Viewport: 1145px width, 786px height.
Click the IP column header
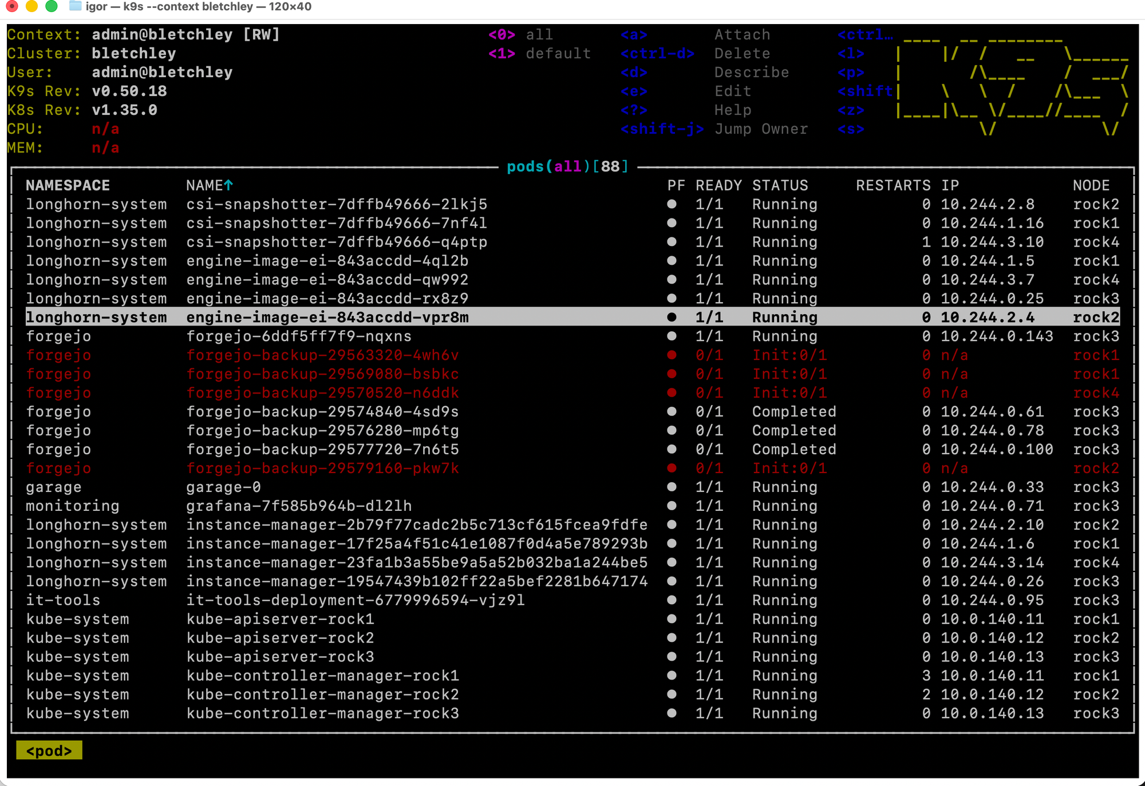(x=950, y=185)
